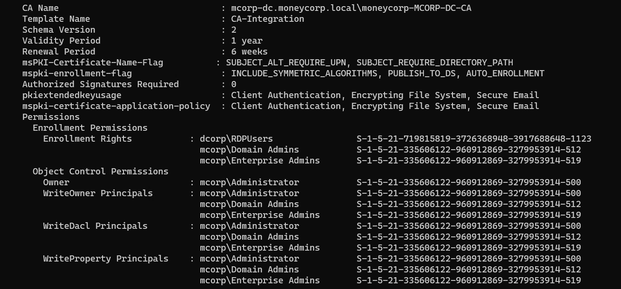Click the pkiextendedkeyusage property label
The height and width of the screenshot is (289, 621).
point(72,95)
